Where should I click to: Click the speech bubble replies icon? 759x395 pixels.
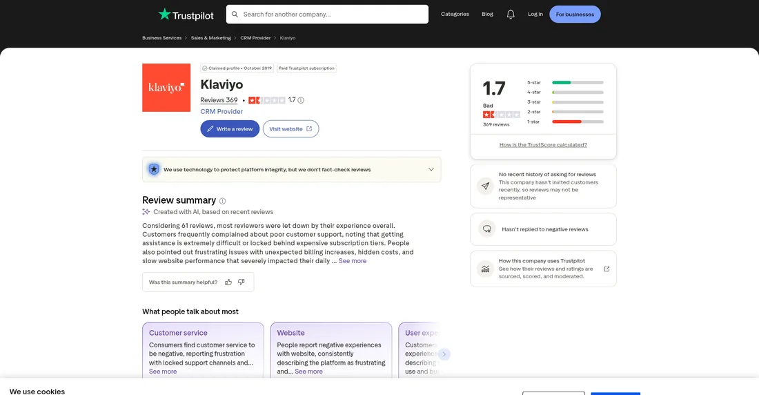click(486, 229)
